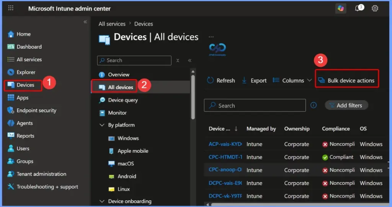This screenshot has height=207, width=392.
Task: Click the Compliant status of CPC-HTMDT-1
Action: 338,157
